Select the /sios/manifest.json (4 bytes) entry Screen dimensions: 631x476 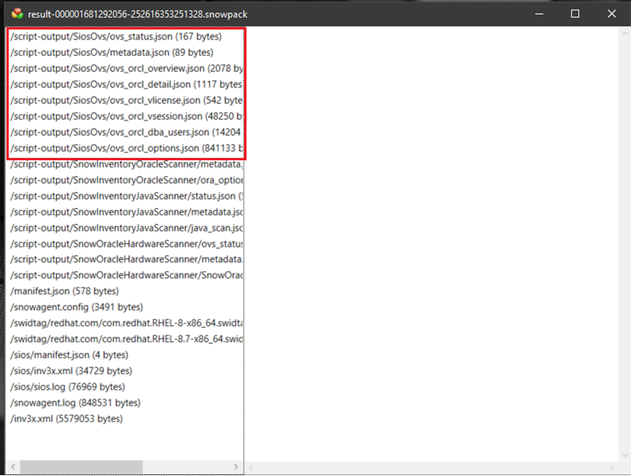[x=69, y=355]
